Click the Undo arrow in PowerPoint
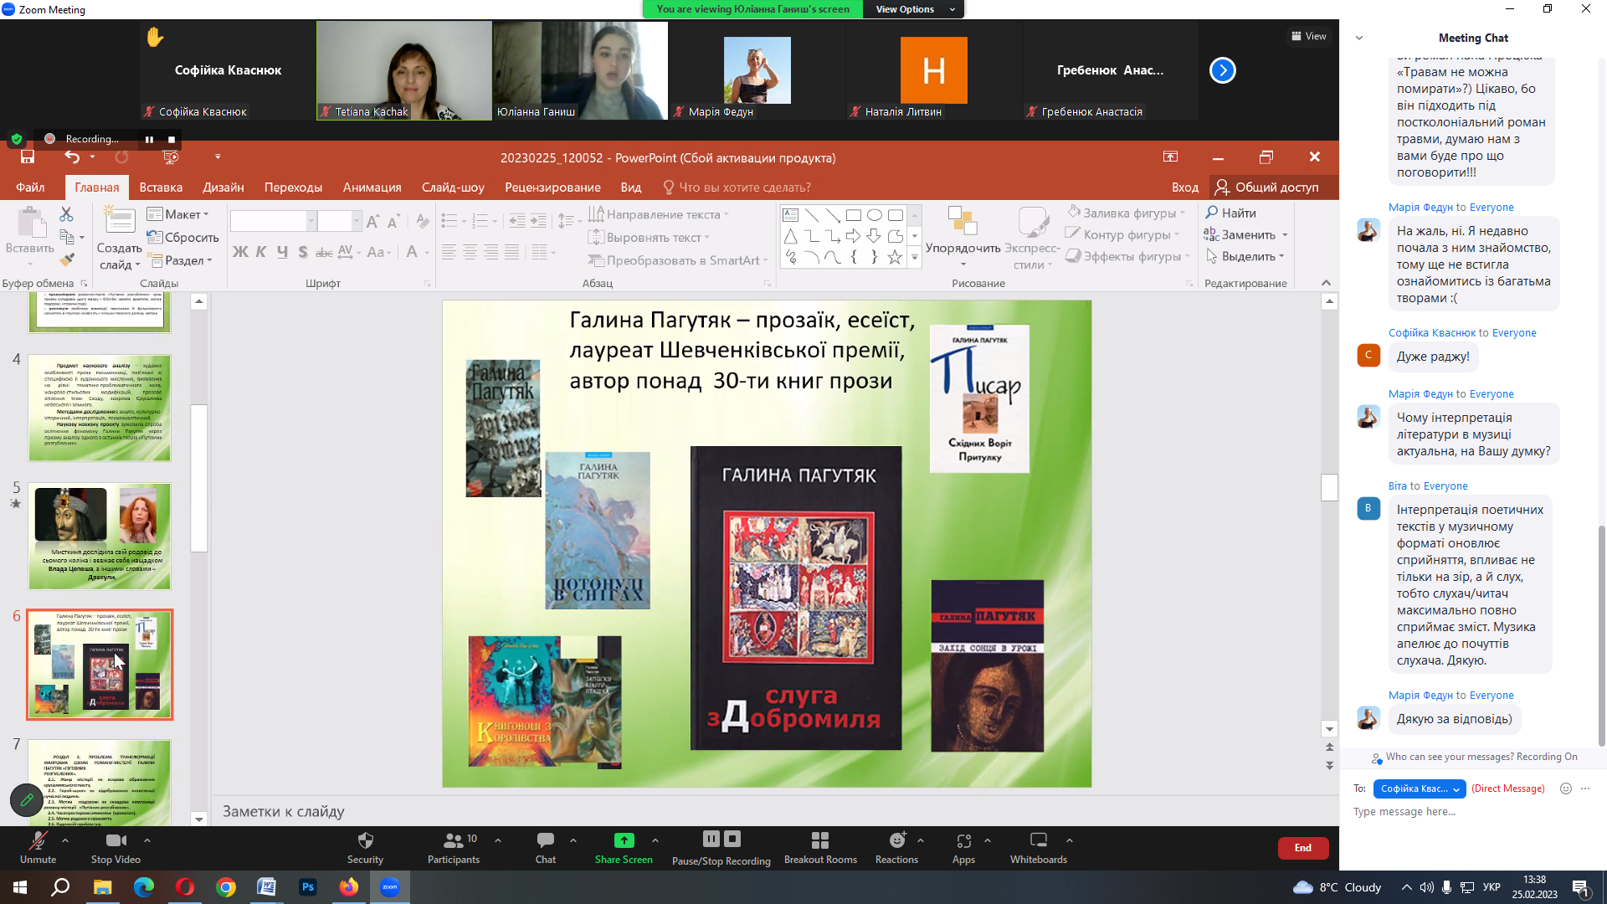The height and width of the screenshot is (904, 1607). [x=72, y=157]
